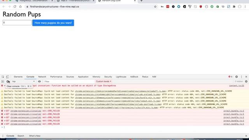
Task: Expand the first GET chrome-extension error row
Action: point(5,111)
